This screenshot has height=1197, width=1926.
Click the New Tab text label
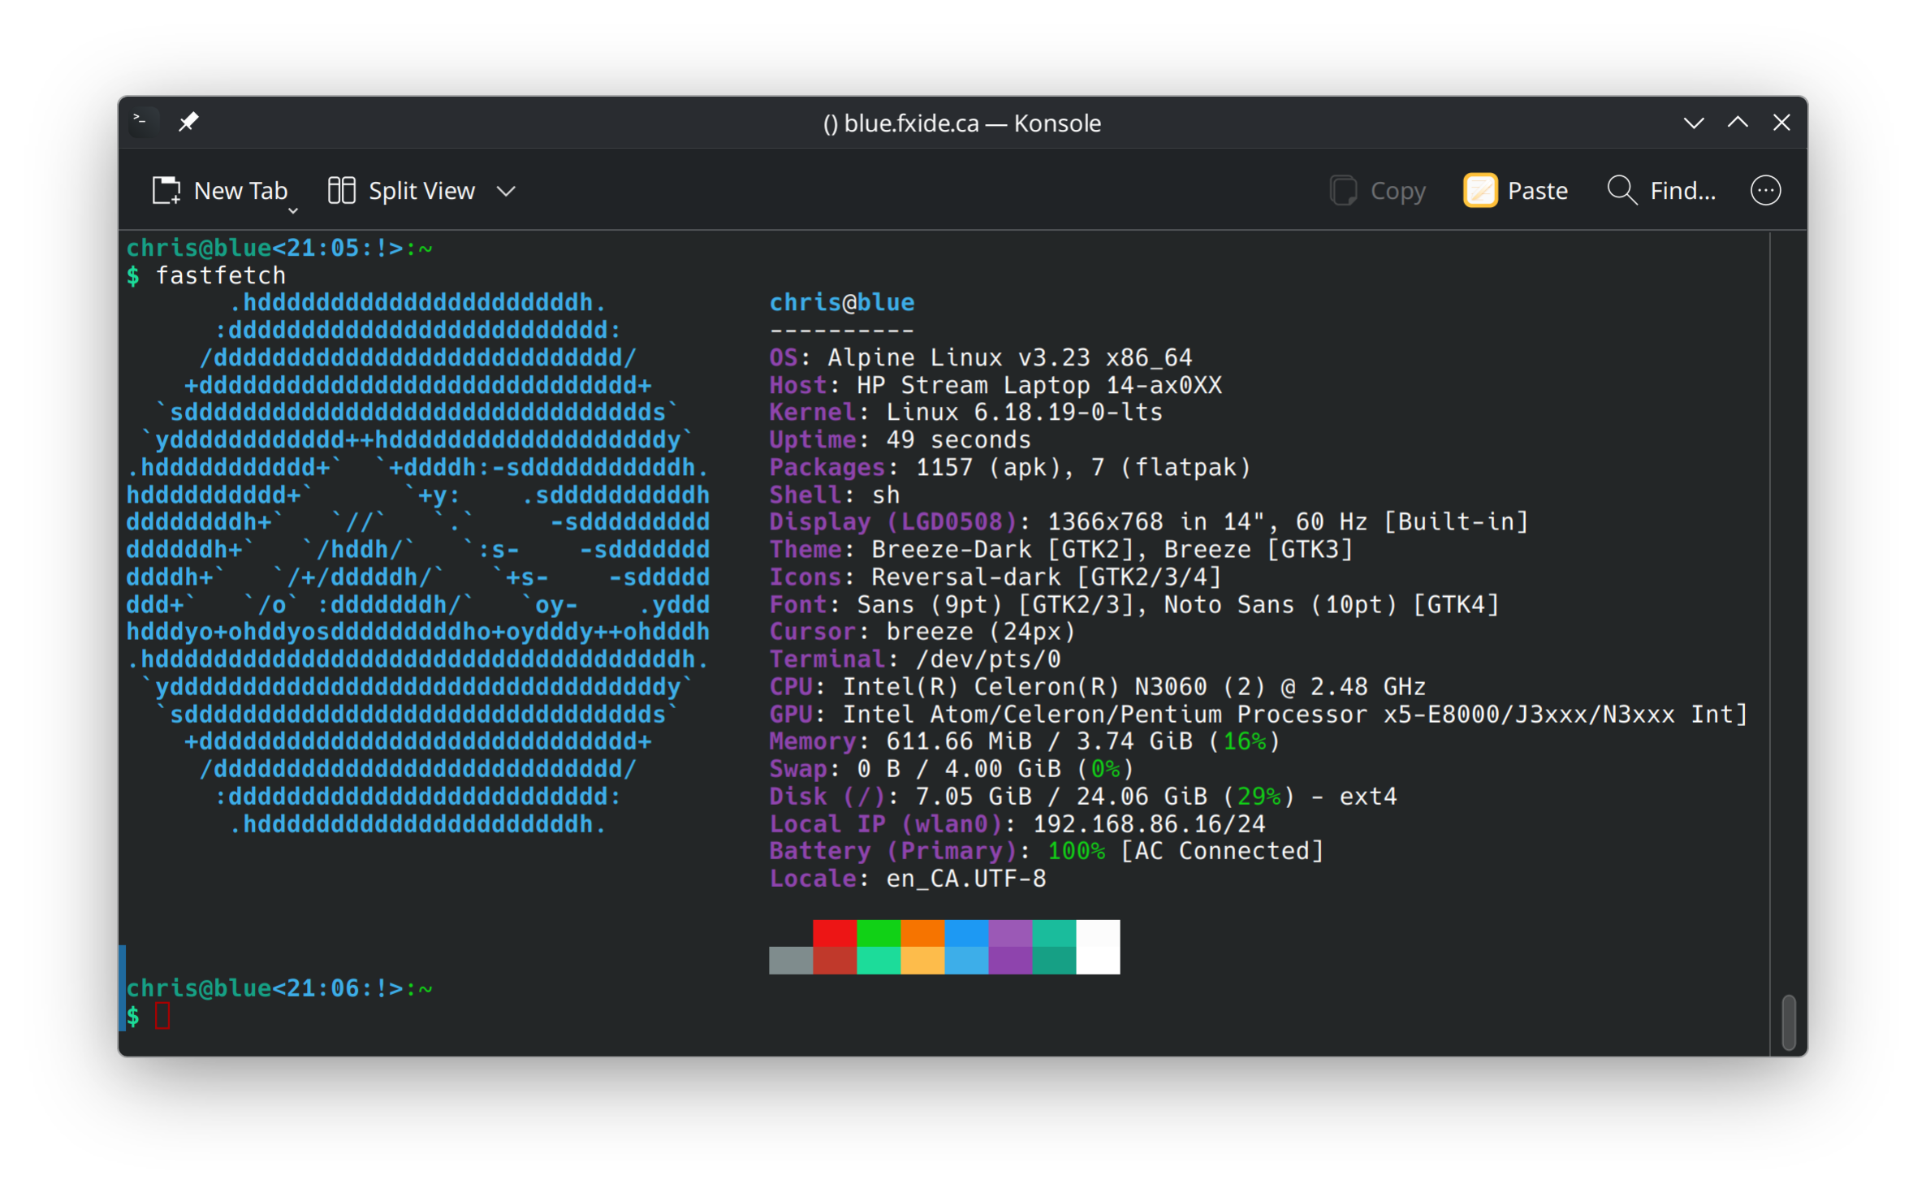(x=240, y=191)
